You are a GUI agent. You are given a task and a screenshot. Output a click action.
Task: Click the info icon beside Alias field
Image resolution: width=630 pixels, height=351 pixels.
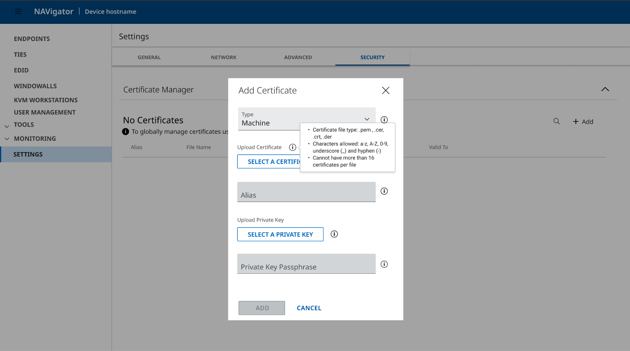coord(384,191)
